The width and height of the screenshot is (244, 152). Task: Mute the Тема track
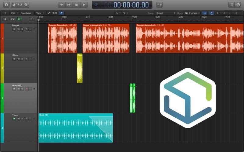point(19,119)
